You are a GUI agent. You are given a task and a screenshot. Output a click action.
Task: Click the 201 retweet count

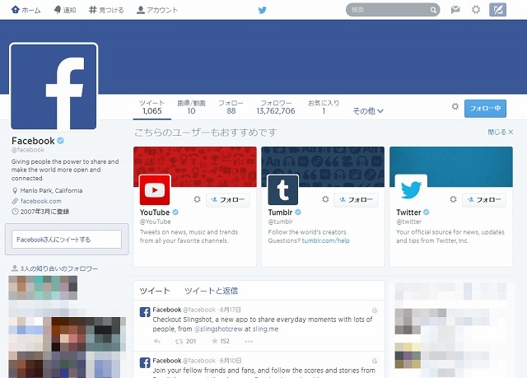point(191,342)
